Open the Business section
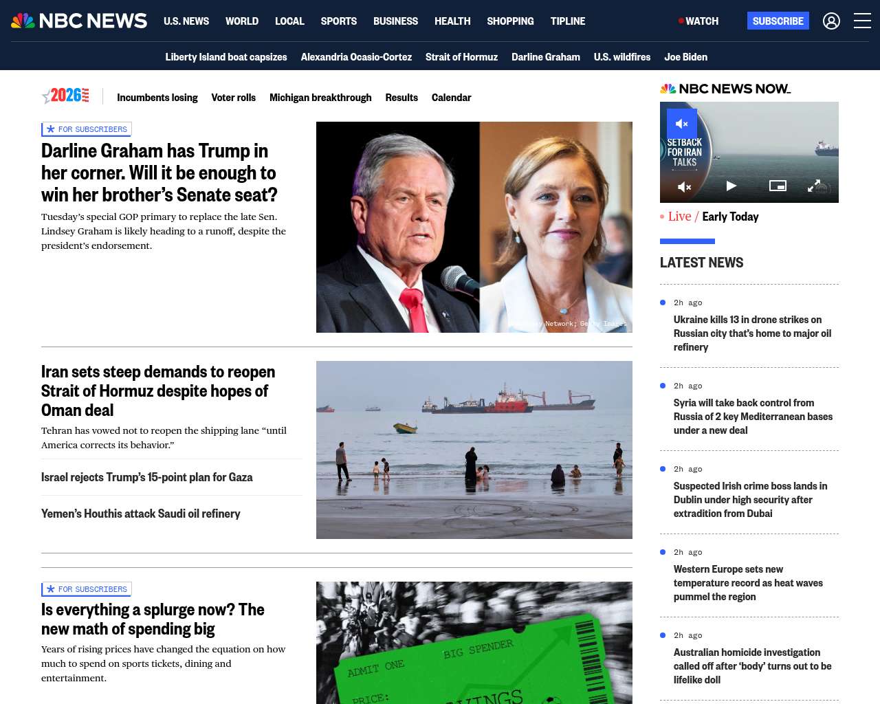 click(395, 21)
